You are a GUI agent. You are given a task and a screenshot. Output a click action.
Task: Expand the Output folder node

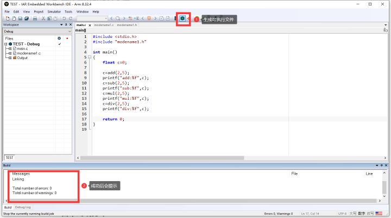[x=10, y=58]
